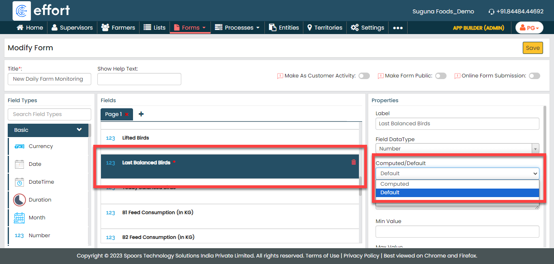Choose the Duration field type icon
The image size is (554, 264).
click(19, 200)
